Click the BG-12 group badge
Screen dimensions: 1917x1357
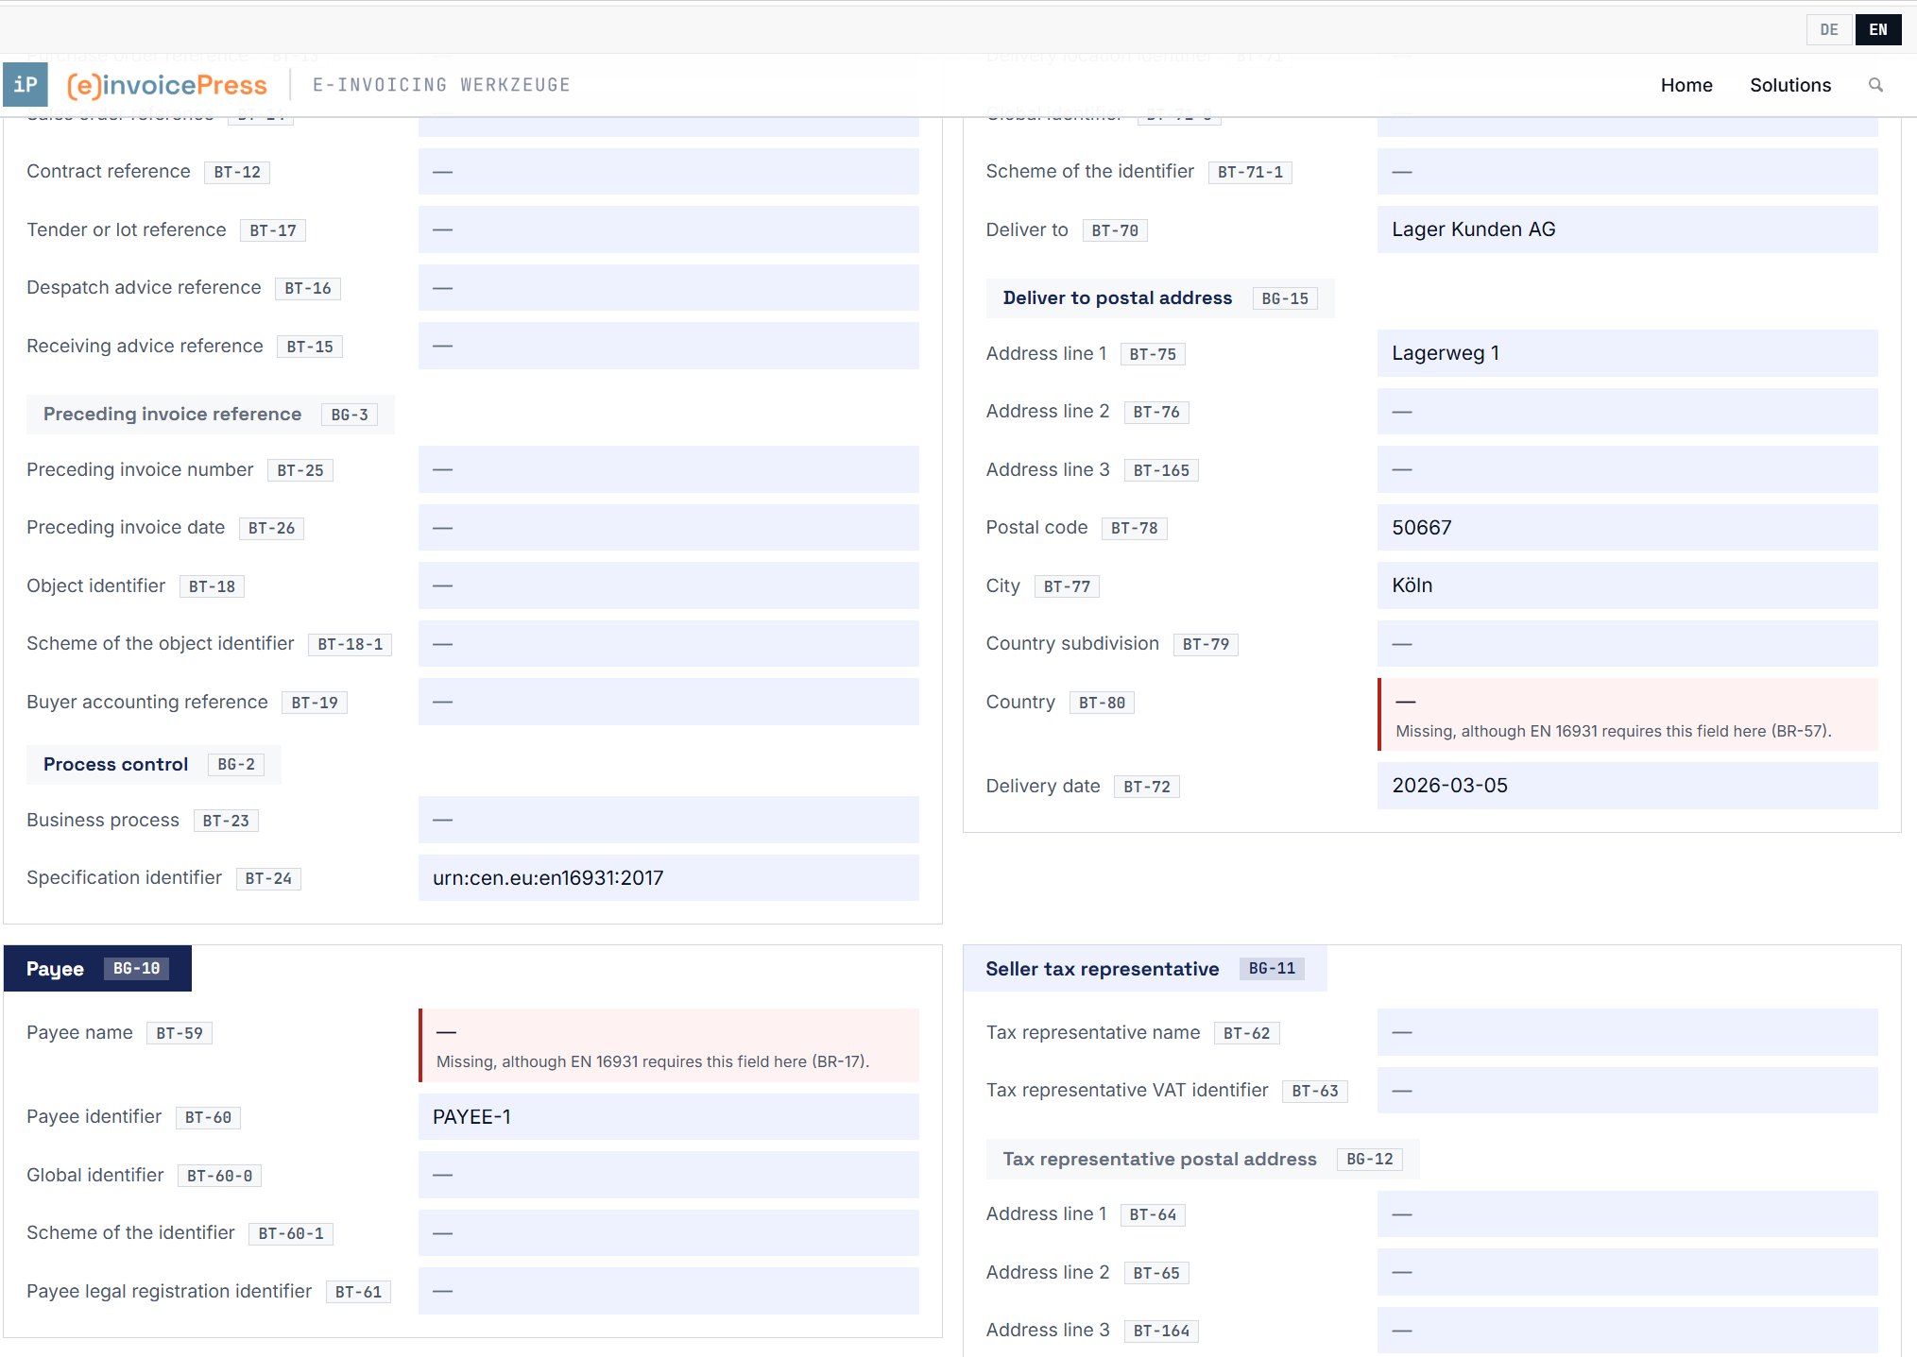click(x=1370, y=1159)
